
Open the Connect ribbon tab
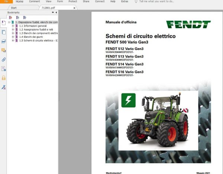click(100, 1)
